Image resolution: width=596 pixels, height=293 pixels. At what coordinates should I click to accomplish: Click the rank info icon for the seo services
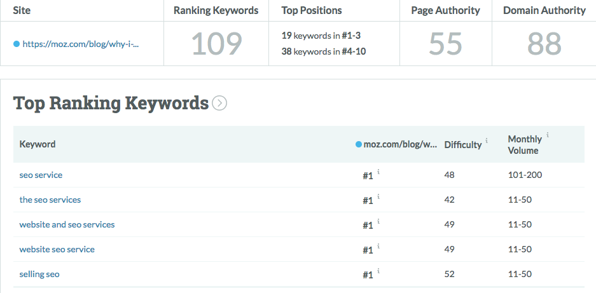pos(379,196)
